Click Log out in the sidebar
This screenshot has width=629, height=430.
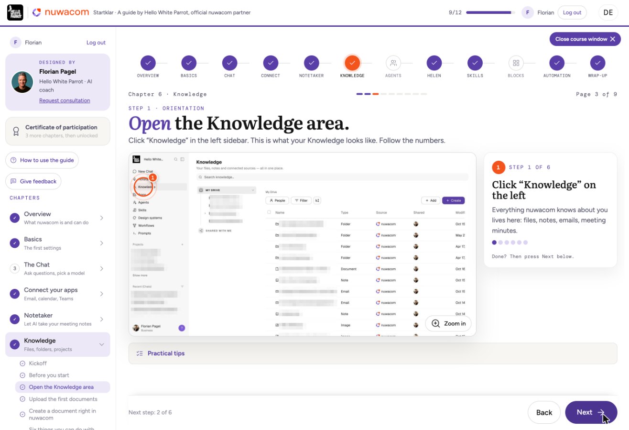[x=96, y=43]
